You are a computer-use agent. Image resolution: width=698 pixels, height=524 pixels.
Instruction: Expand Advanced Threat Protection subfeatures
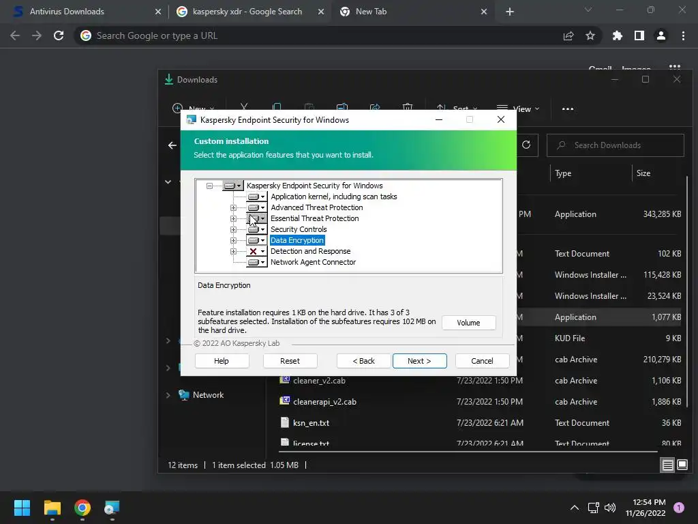[233, 207]
